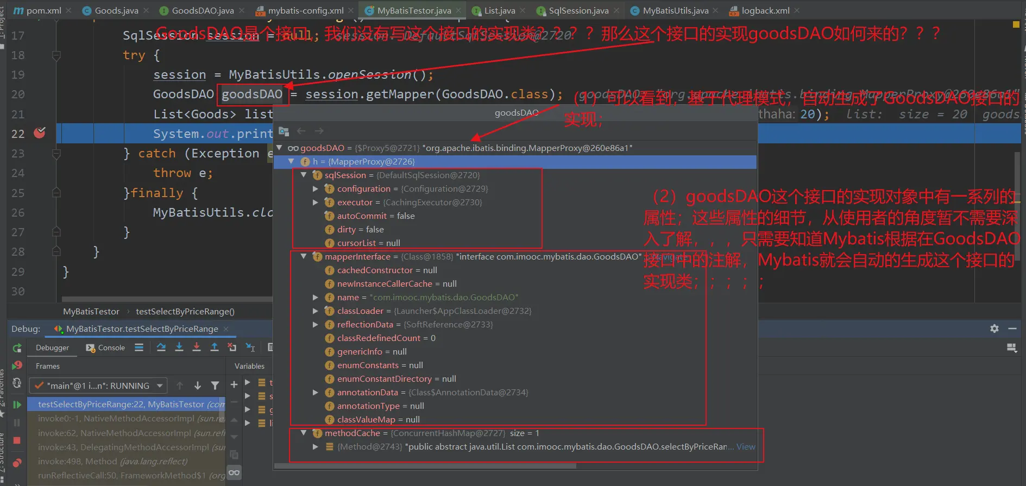
Task: Click Run to Cursor icon
Action: tap(250, 348)
